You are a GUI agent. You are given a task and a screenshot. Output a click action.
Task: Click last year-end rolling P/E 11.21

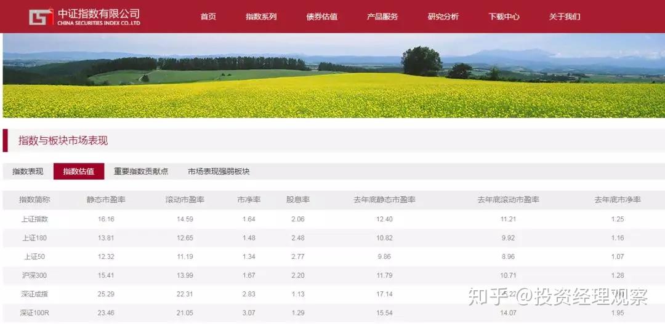click(508, 219)
